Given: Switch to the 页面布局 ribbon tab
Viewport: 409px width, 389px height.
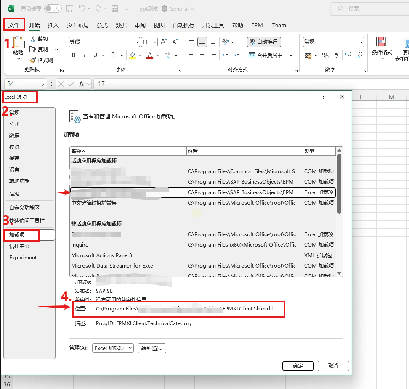Looking at the screenshot, I should coord(77,25).
